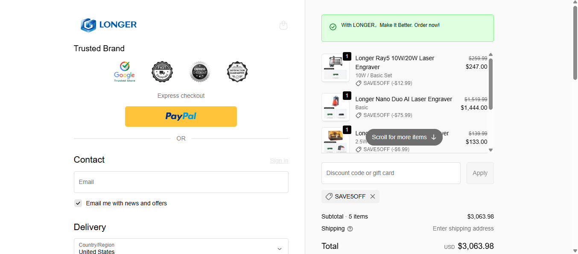Uncheck Email me with news and offers
578x254 pixels.
point(78,203)
